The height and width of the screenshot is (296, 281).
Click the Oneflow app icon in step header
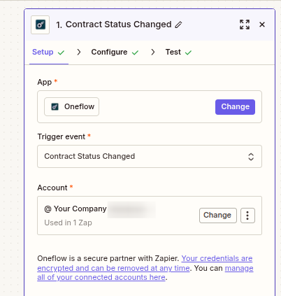point(41,24)
